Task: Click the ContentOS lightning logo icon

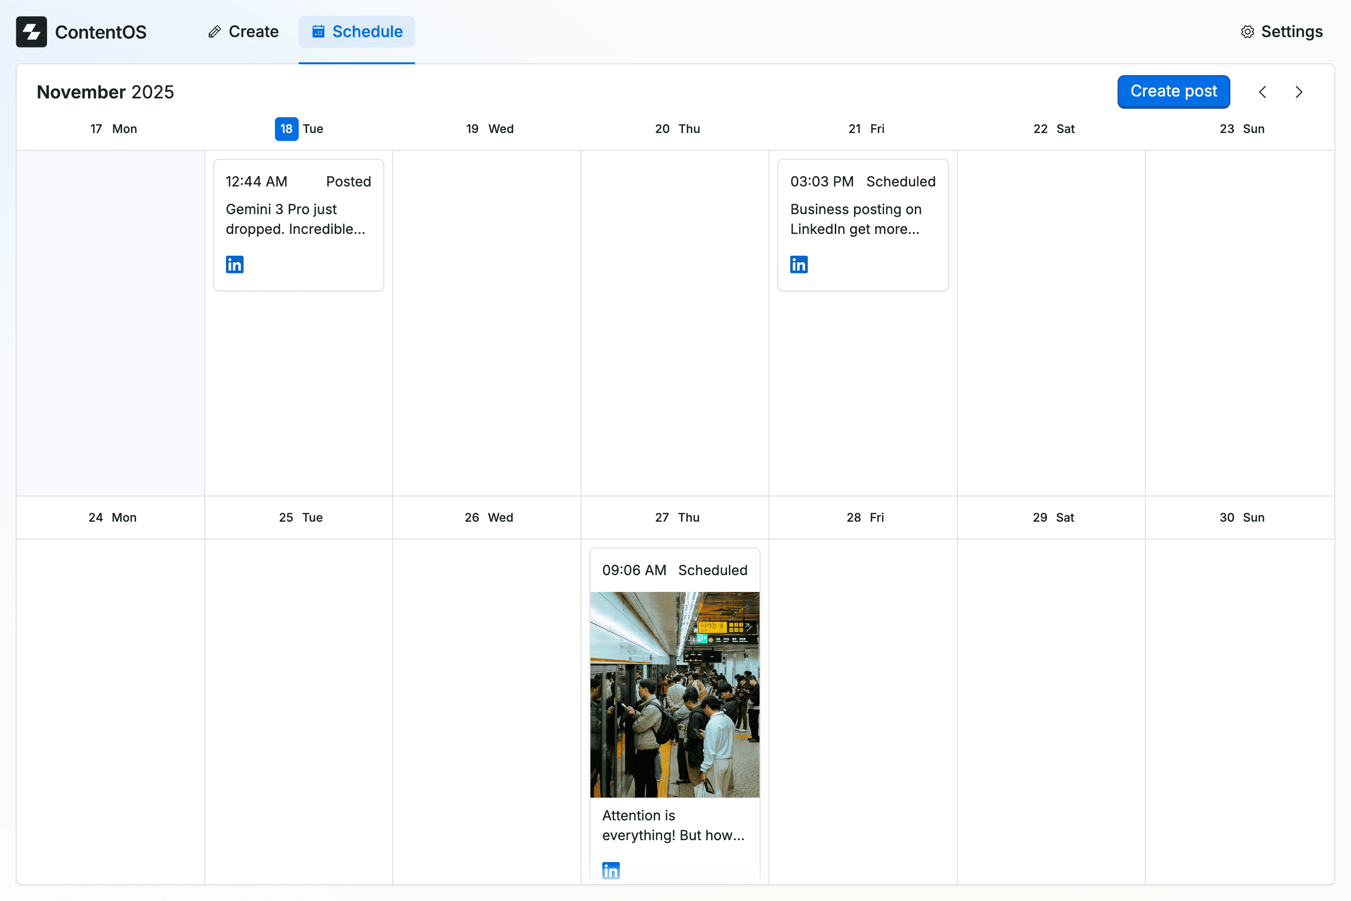Action: (x=32, y=32)
